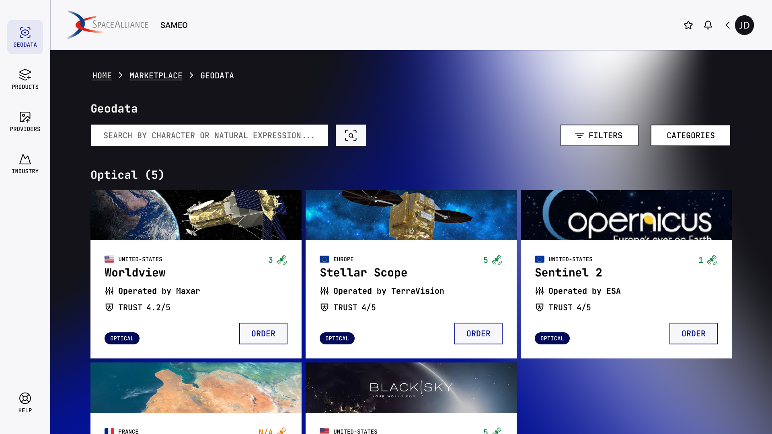Click the Stellar Scope satellite count icon
Viewport: 772px width, 434px height.
[497, 260]
